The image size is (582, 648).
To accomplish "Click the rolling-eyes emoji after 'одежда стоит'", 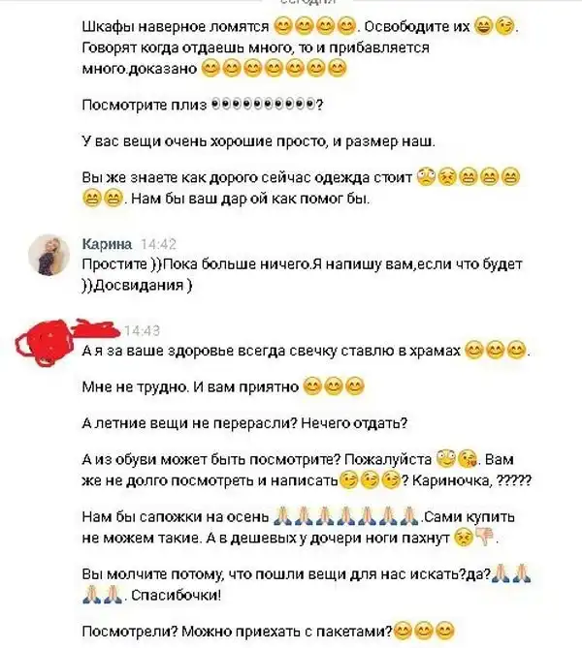I will 426,177.
